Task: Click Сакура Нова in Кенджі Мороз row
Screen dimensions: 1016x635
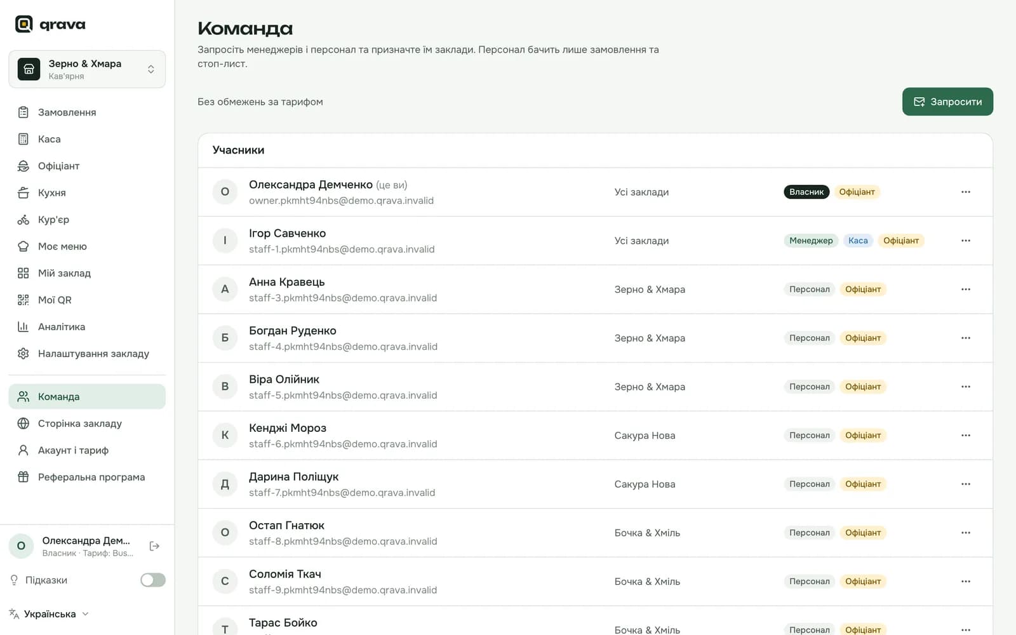Action: 645,435
